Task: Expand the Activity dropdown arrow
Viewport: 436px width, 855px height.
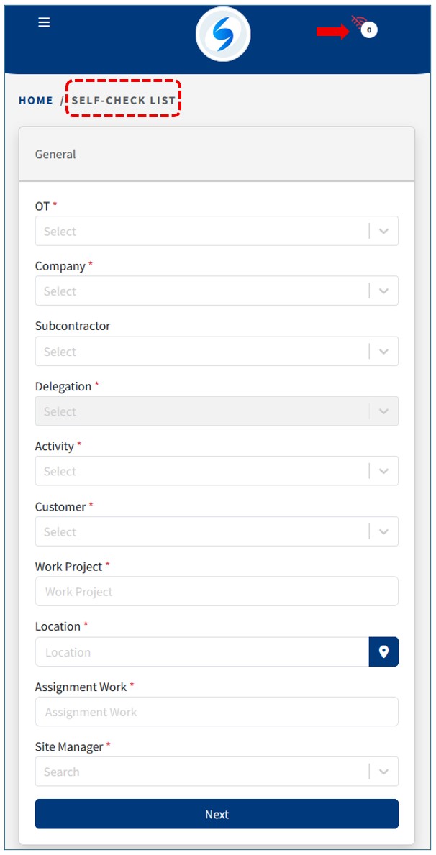Action: pyautogui.click(x=383, y=472)
